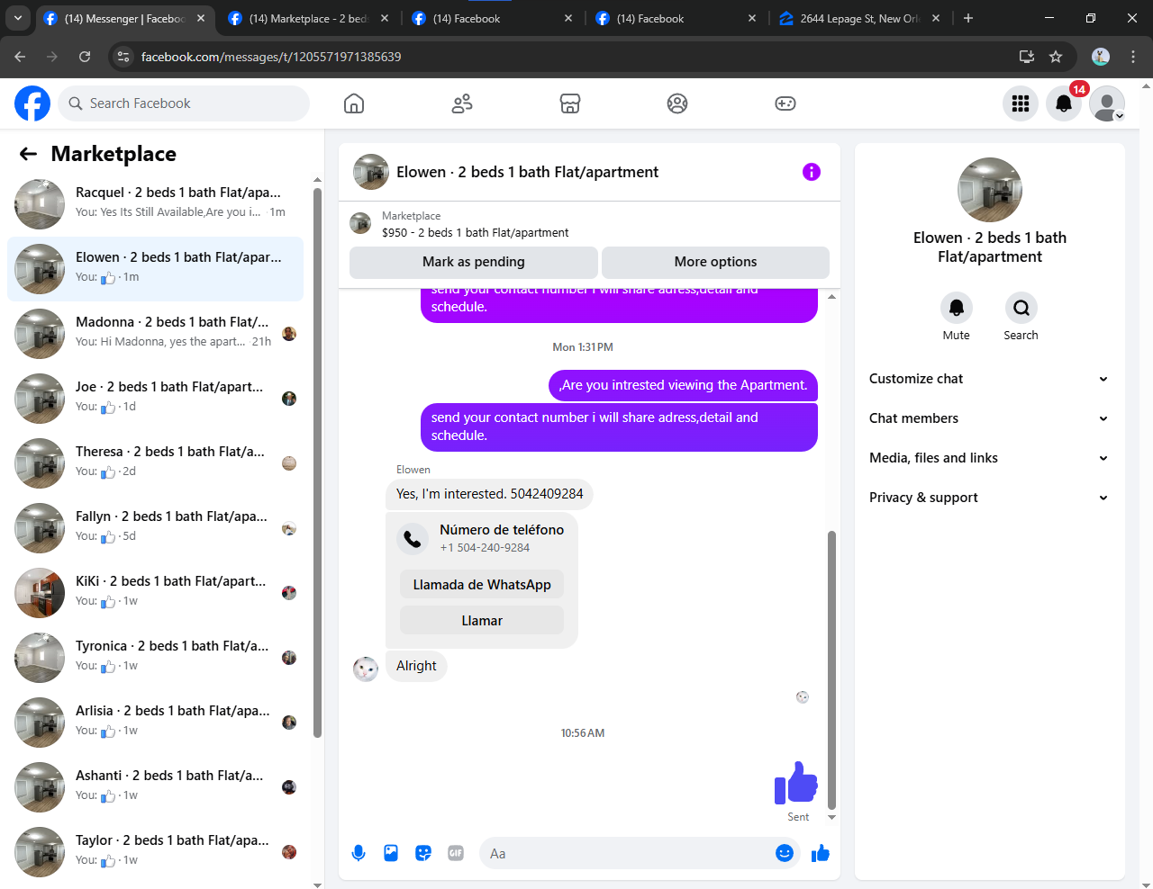Mute the conversation bell icon
Viewport: 1153px width, 889px height.
pyautogui.click(x=957, y=308)
